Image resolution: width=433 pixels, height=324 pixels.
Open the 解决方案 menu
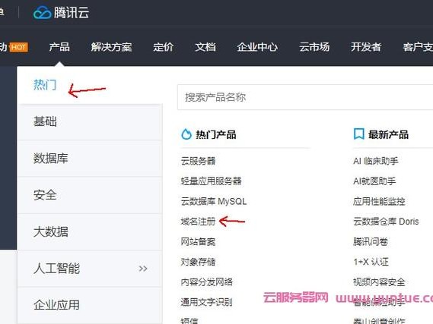click(112, 47)
